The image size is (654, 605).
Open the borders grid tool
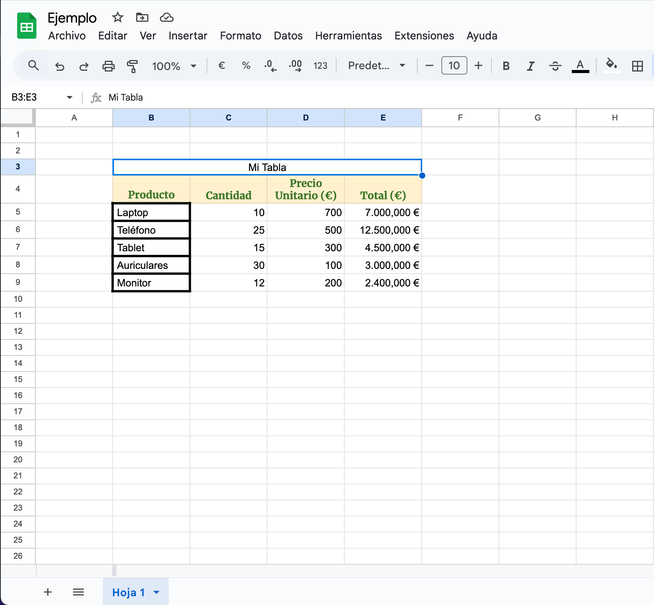point(637,66)
